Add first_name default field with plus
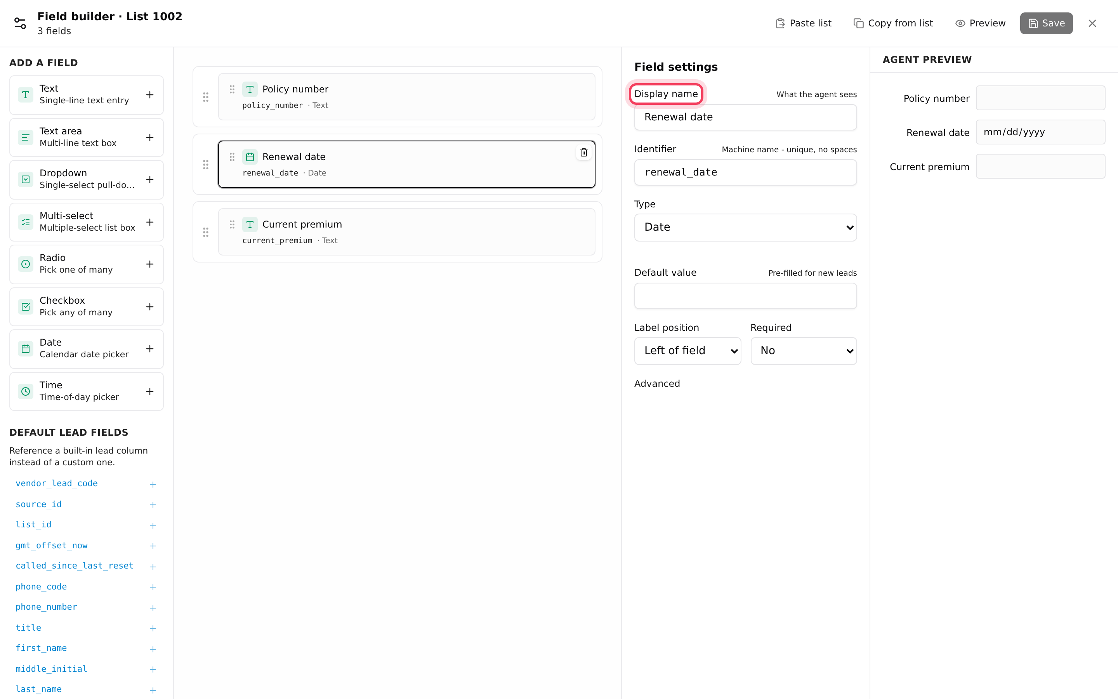The width and height of the screenshot is (1118, 699). [153, 649]
